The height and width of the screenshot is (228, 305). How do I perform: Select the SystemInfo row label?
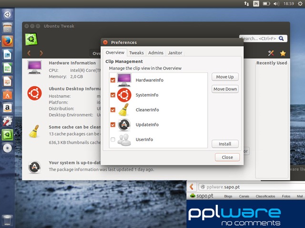click(147, 95)
